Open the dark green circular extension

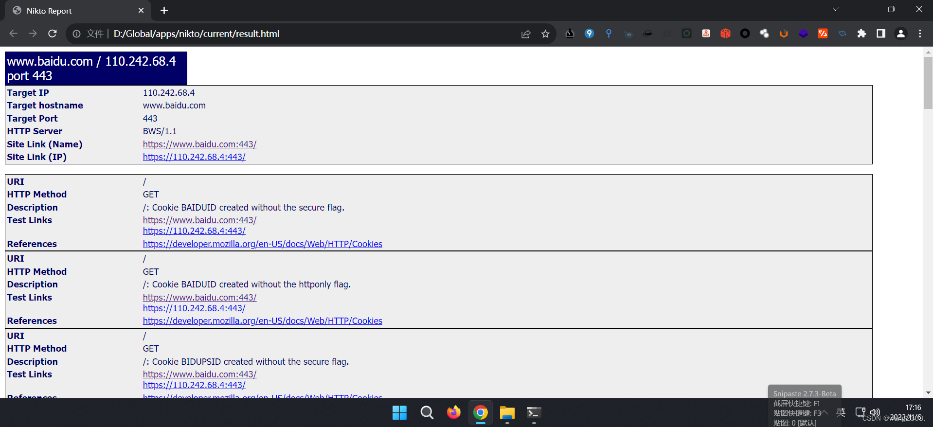coord(687,34)
